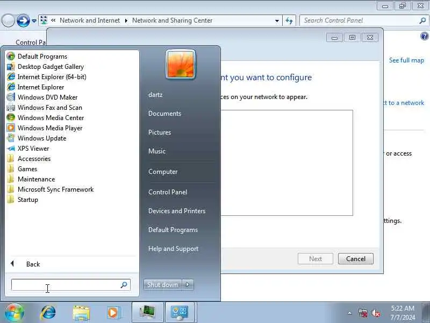430x323 pixels.
Task: Open the Windows Media Player icon in the list
Action: [11, 128]
